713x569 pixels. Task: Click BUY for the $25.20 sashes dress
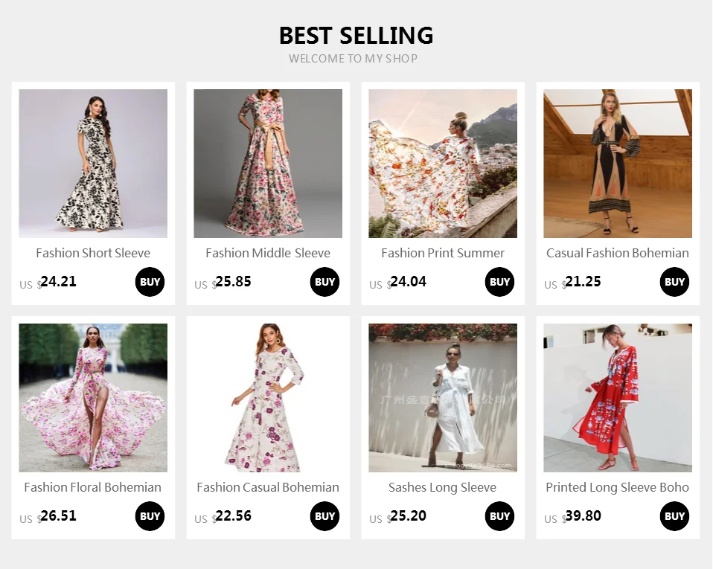[x=499, y=516]
